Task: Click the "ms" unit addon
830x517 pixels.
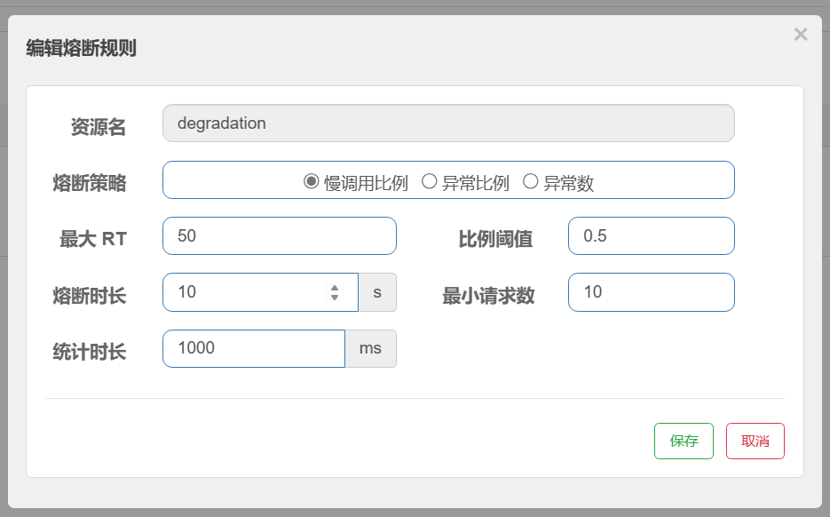Action: 370,348
